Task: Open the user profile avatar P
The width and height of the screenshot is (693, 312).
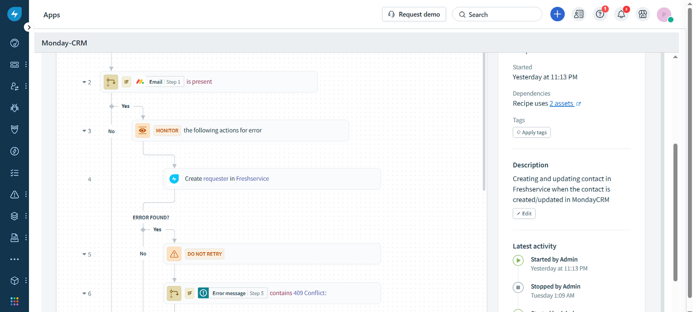Action: pos(664,15)
